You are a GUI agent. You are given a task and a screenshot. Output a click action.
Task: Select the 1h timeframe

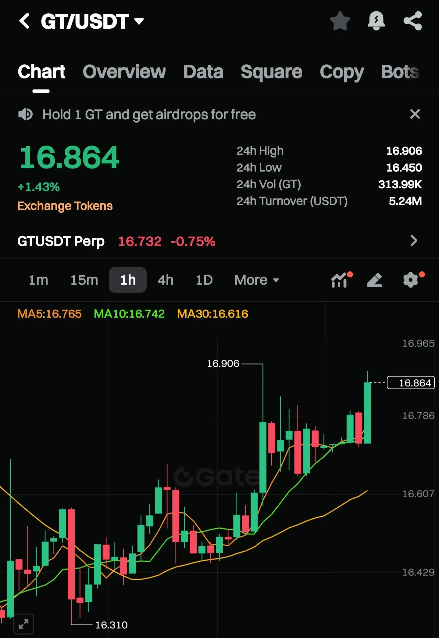point(128,280)
